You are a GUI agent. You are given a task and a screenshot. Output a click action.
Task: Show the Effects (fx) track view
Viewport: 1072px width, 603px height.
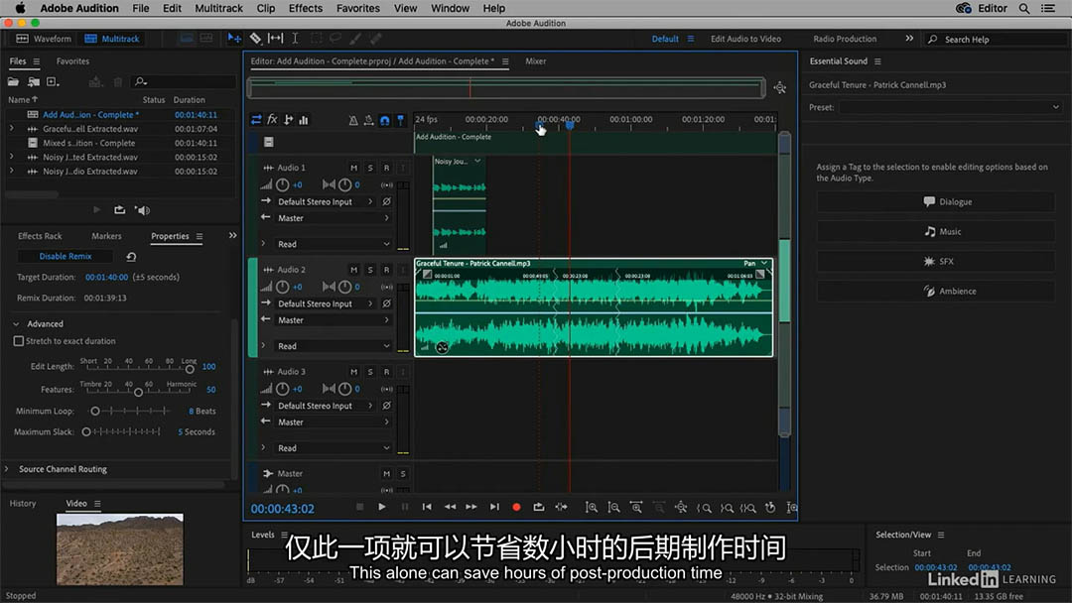(272, 120)
